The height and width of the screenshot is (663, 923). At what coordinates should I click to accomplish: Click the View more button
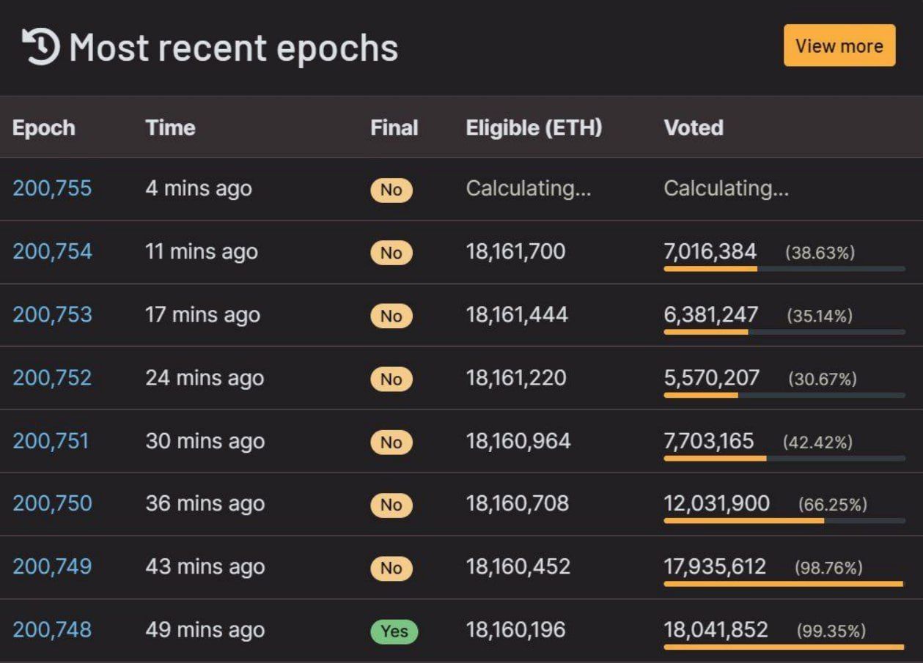[x=839, y=45]
